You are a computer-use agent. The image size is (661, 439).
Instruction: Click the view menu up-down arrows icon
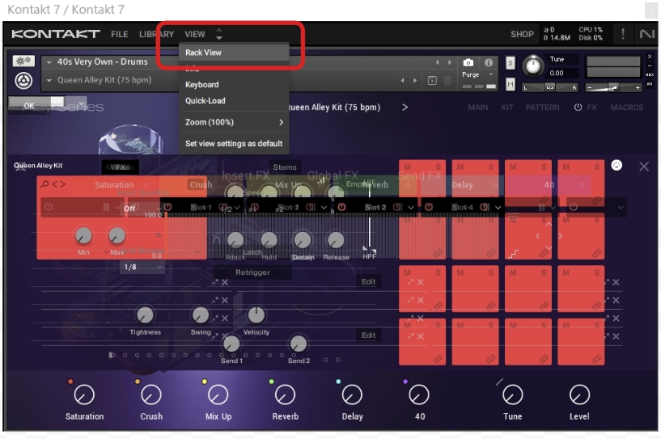[x=218, y=34]
